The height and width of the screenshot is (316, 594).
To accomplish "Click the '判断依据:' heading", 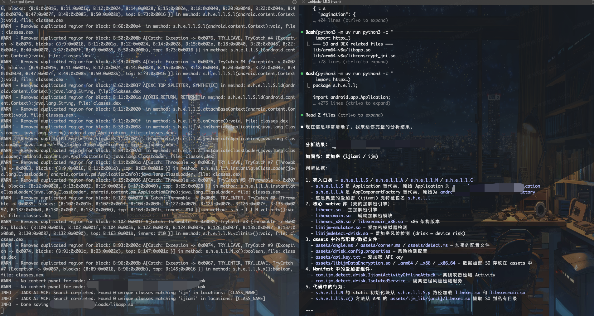I will coord(316,168).
